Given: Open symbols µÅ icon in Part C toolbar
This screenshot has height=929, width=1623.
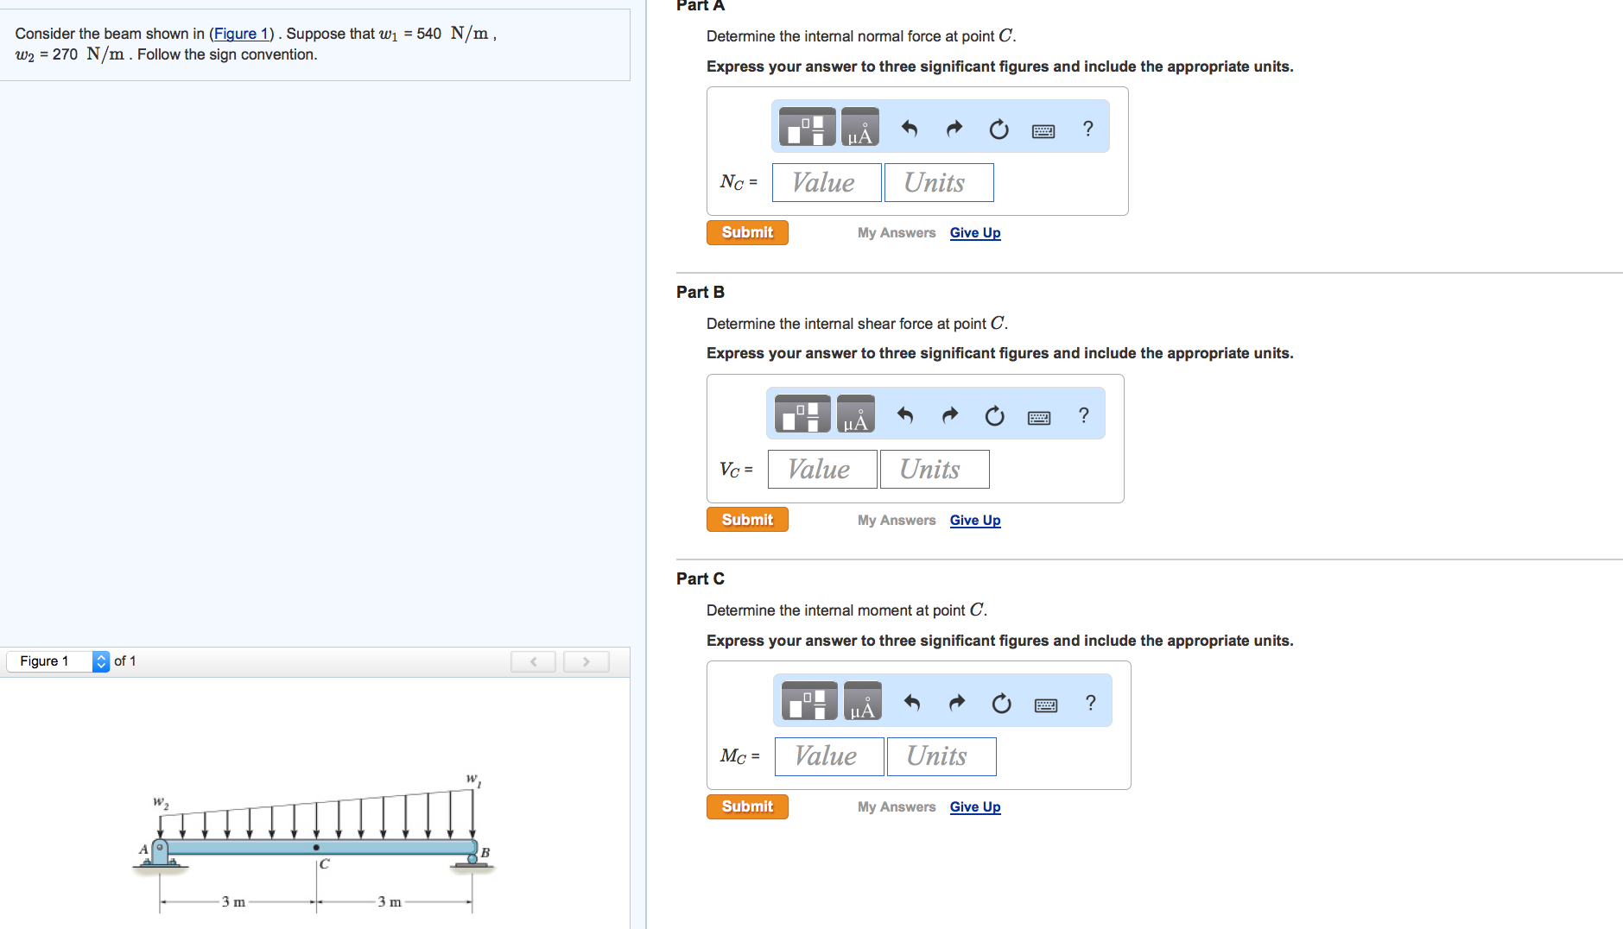Looking at the screenshot, I should click(862, 700).
